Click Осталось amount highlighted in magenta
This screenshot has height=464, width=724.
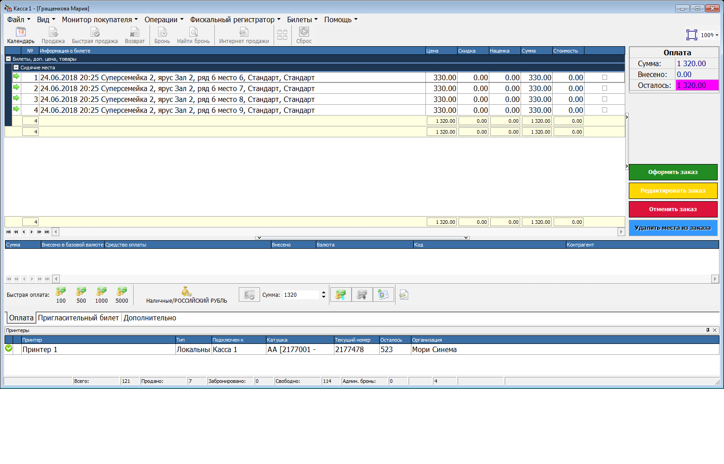(x=697, y=85)
